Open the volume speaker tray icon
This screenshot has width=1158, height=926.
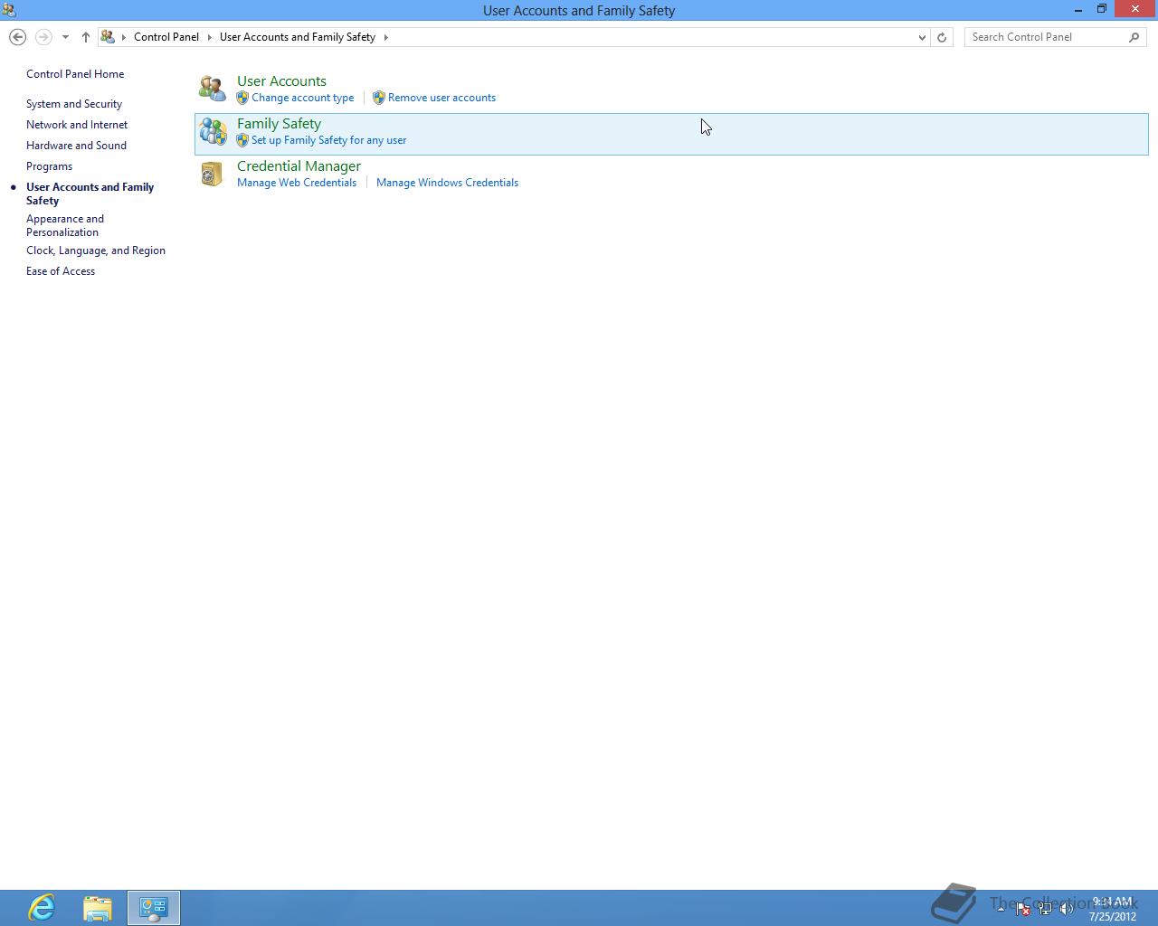(x=1067, y=909)
